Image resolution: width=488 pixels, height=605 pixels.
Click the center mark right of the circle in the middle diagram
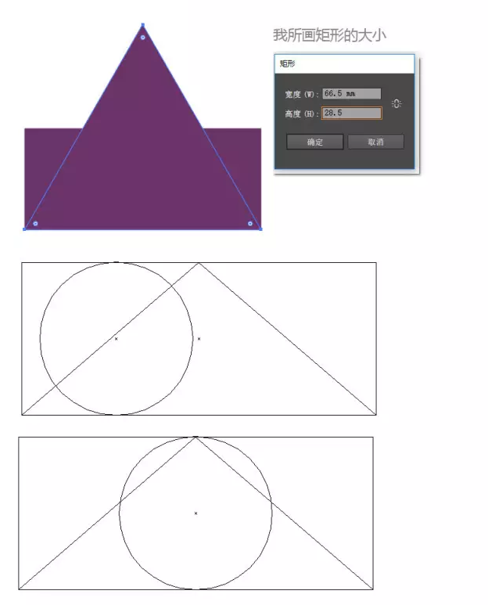[x=199, y=339]
